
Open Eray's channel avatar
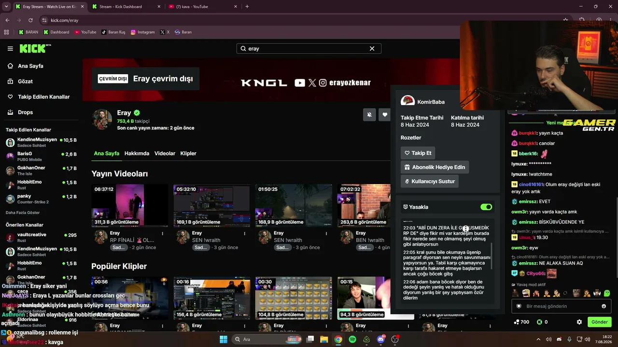tap(102, 120)
